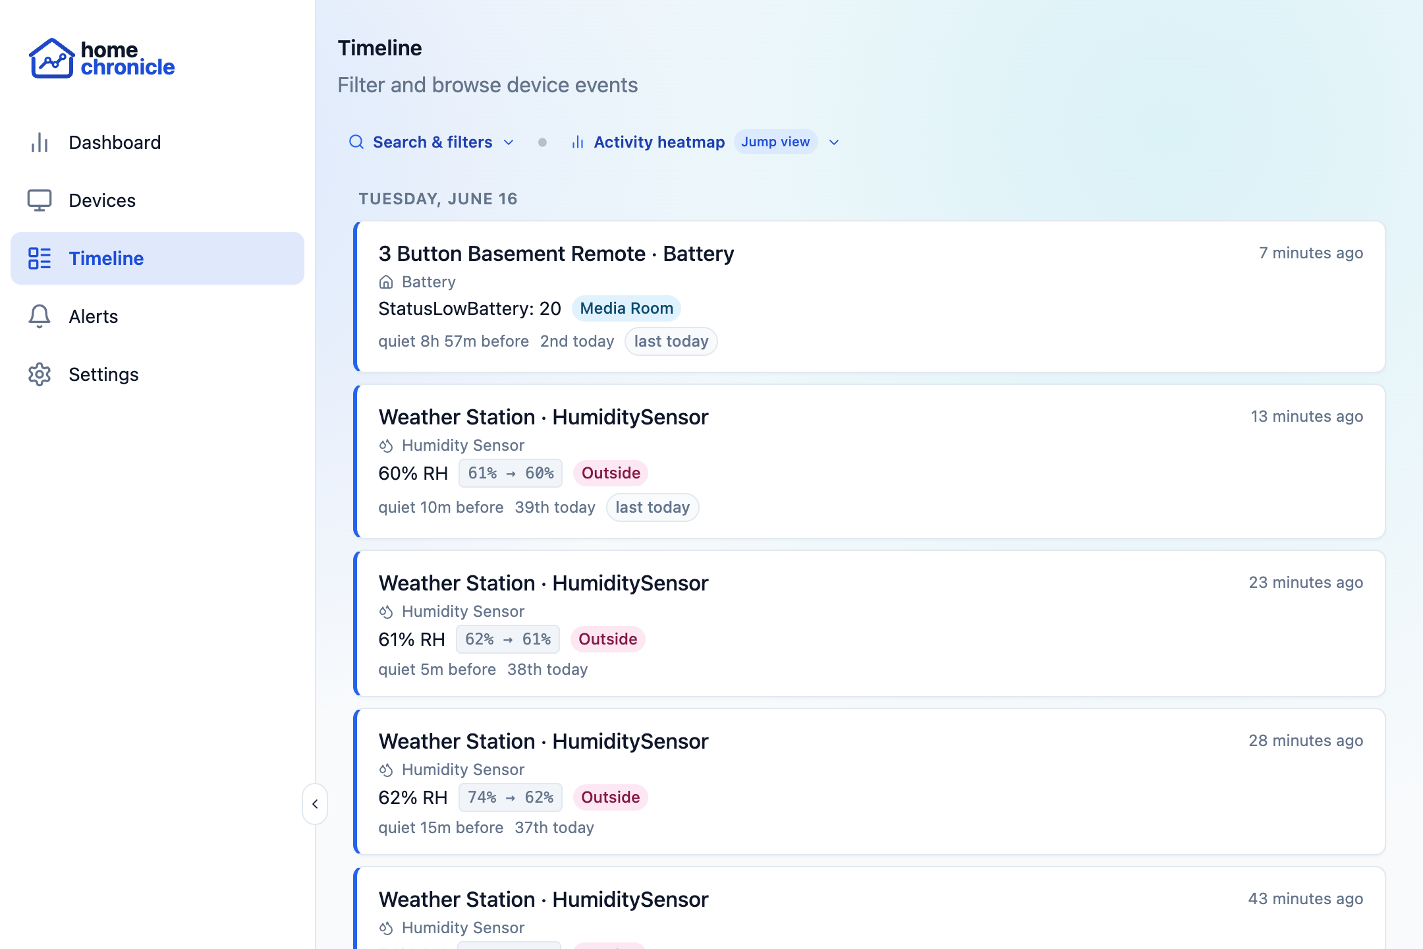Click the Devices monitor icon
1423x949 pixels.
click(40, 200)
